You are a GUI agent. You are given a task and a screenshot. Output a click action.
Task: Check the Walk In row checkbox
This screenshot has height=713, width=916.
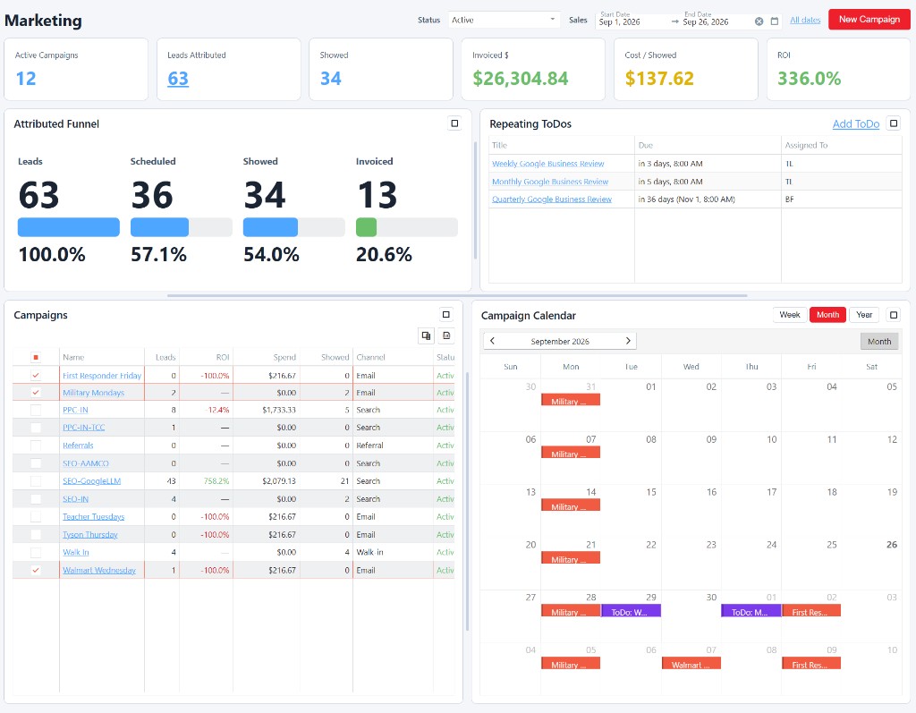pos(36,552)
